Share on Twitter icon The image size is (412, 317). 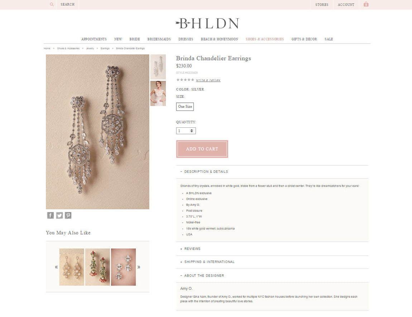coord(59,215)
